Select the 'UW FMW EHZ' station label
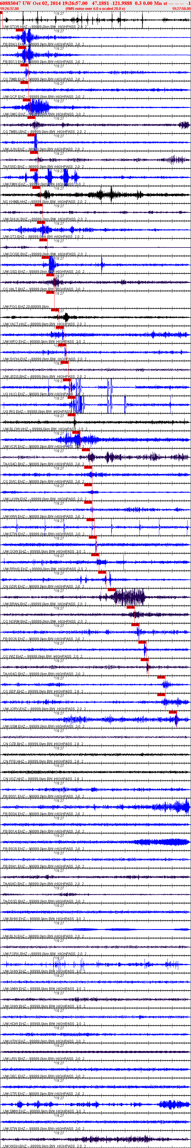The width and height of the screenshot is (191, 1148). point(14,185)
